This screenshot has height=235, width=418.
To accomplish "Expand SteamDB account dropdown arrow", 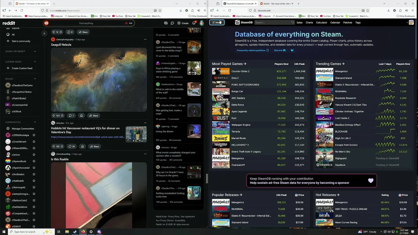I will coord(408,23).
